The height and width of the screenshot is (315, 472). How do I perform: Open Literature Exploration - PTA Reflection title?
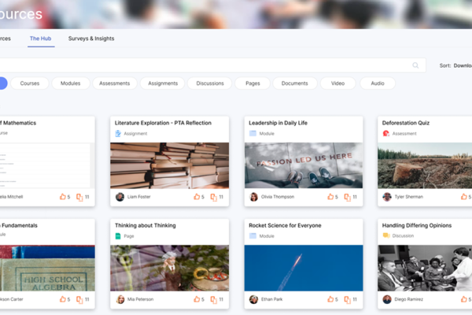(x=163, y=123)
